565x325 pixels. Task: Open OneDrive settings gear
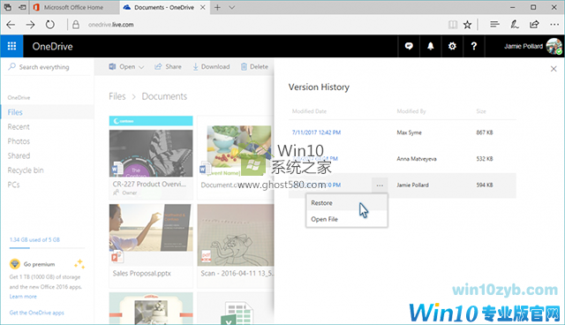452,46
